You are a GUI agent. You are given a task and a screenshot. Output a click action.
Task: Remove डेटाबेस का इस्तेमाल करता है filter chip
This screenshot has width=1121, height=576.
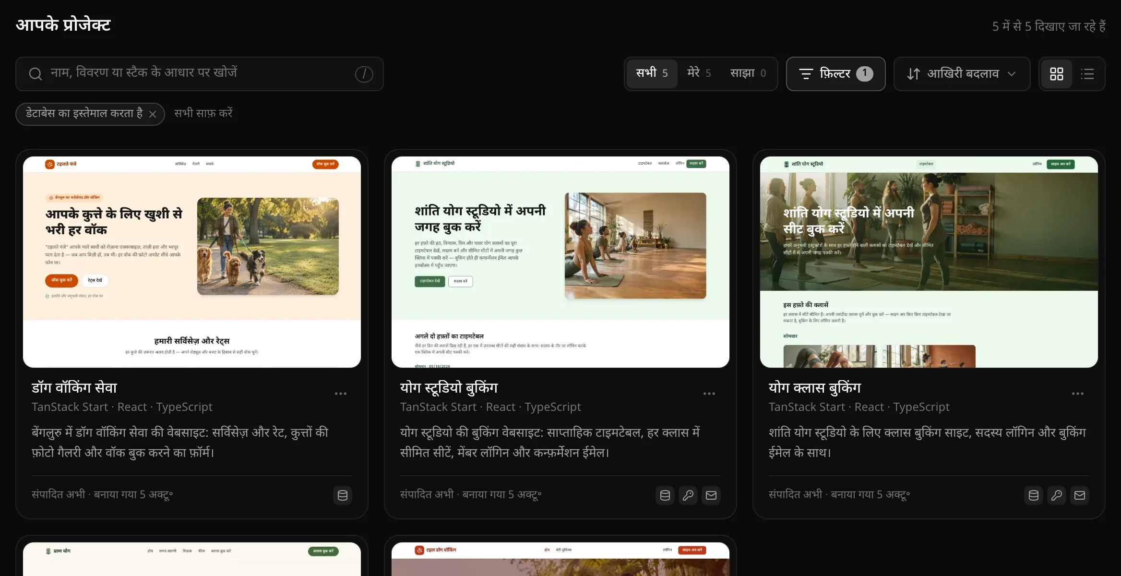click(x=153, y=114)
